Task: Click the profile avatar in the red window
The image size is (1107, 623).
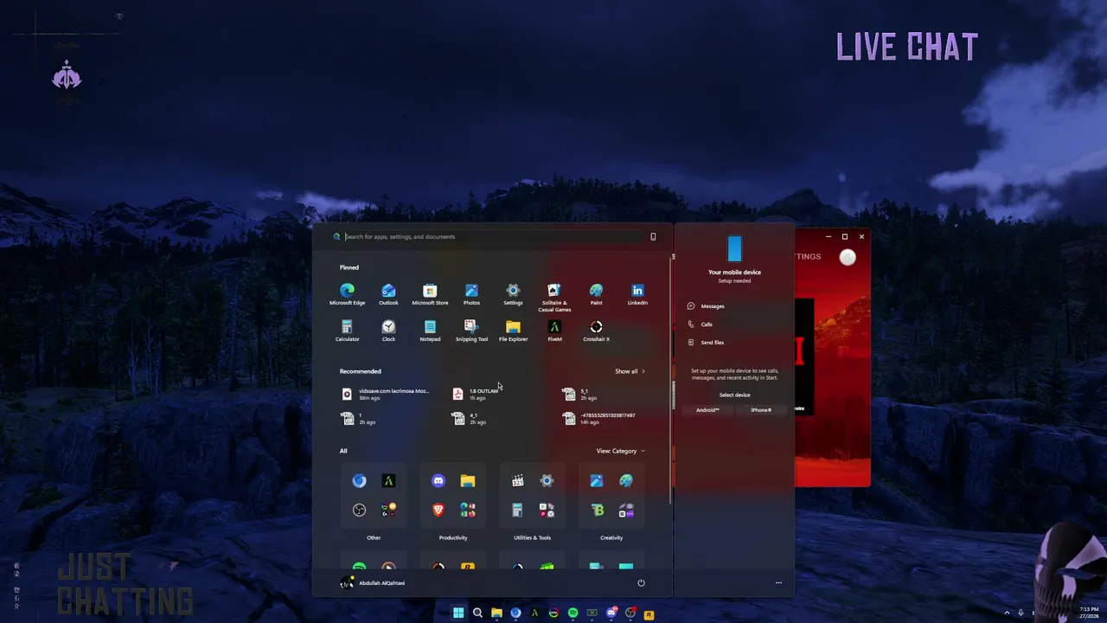Action: [x=848, y=257]
